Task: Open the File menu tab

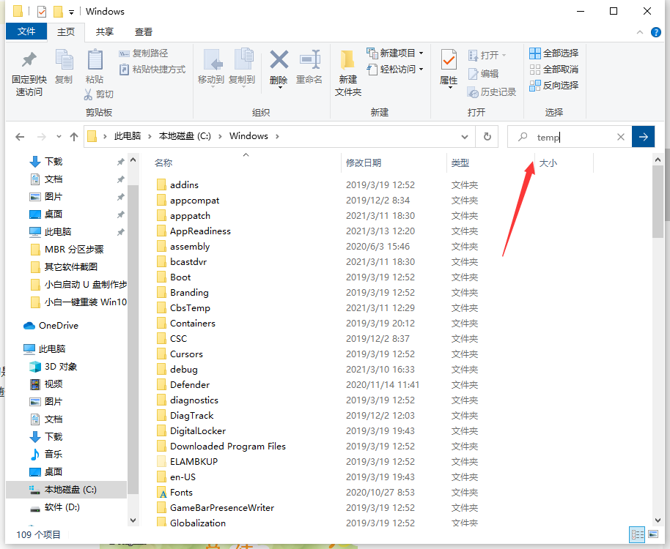Action: coord(26,31)
